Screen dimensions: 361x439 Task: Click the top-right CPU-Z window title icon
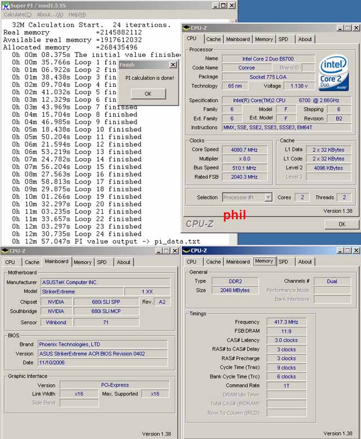[x=186, y=28]
